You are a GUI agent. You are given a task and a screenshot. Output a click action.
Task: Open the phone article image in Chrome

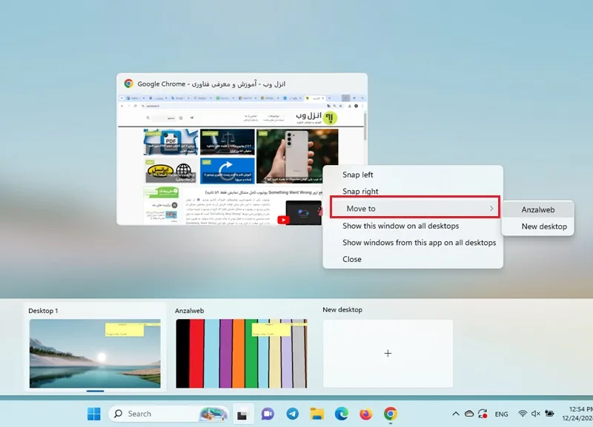tap(297, 156)
